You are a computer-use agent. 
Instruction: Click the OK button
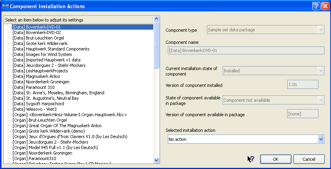tap(275, 159)
